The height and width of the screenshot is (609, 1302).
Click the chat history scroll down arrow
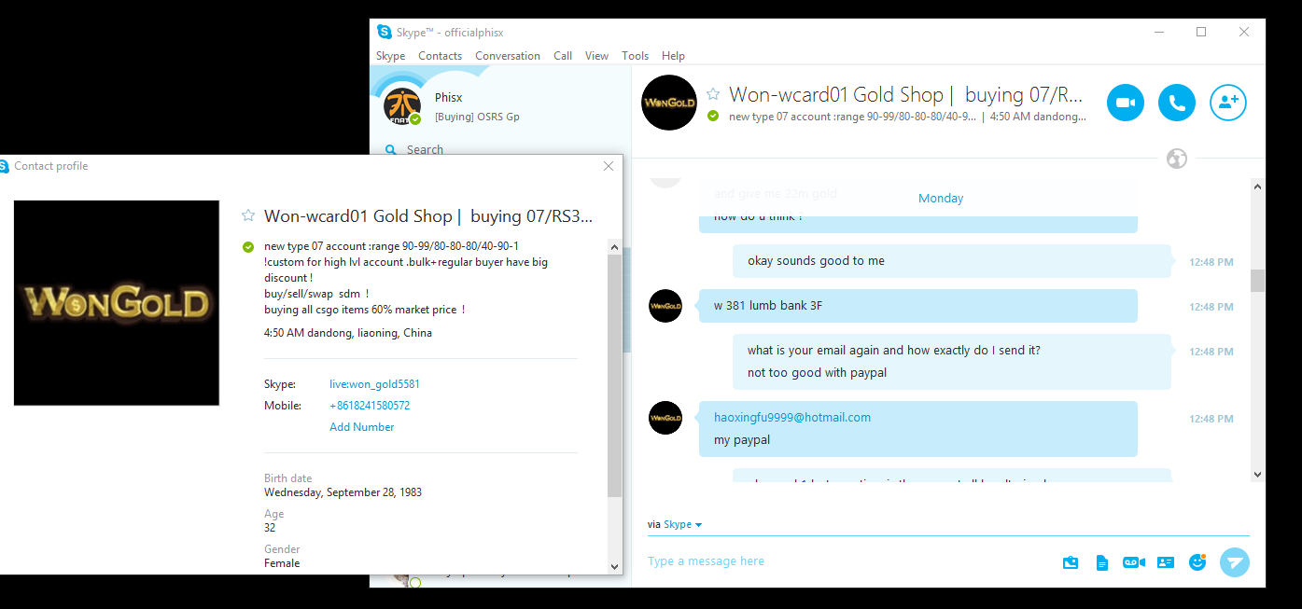coord(1257,474)
